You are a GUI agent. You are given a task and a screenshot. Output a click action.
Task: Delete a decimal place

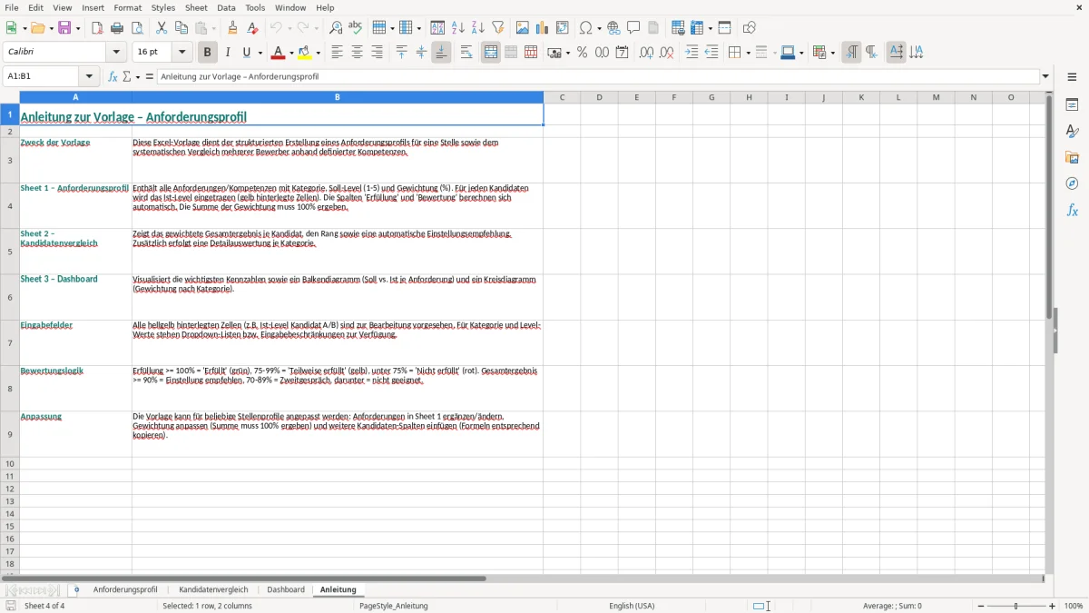(667, 53)
